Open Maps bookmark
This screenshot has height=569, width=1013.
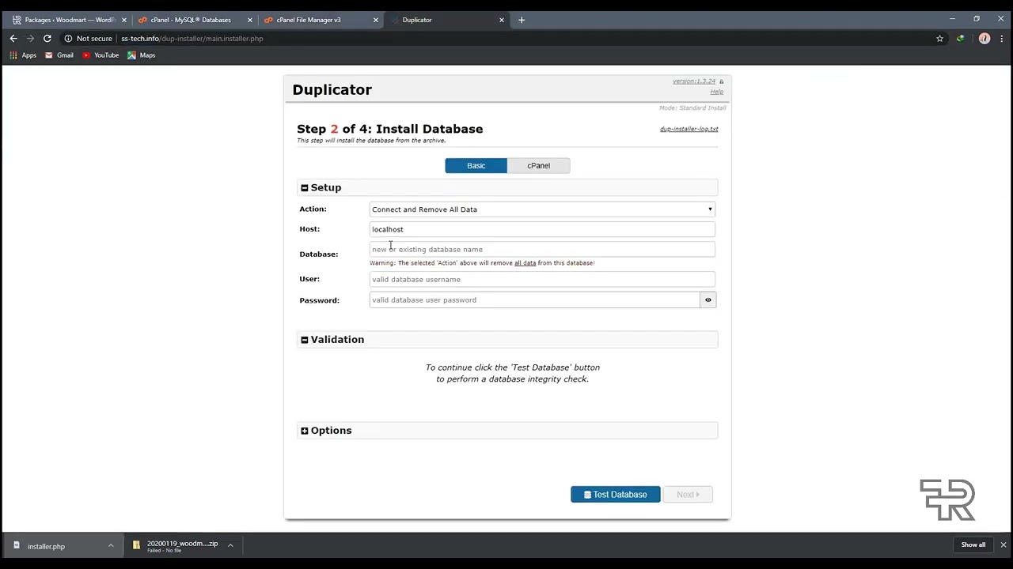coord(142,55)
